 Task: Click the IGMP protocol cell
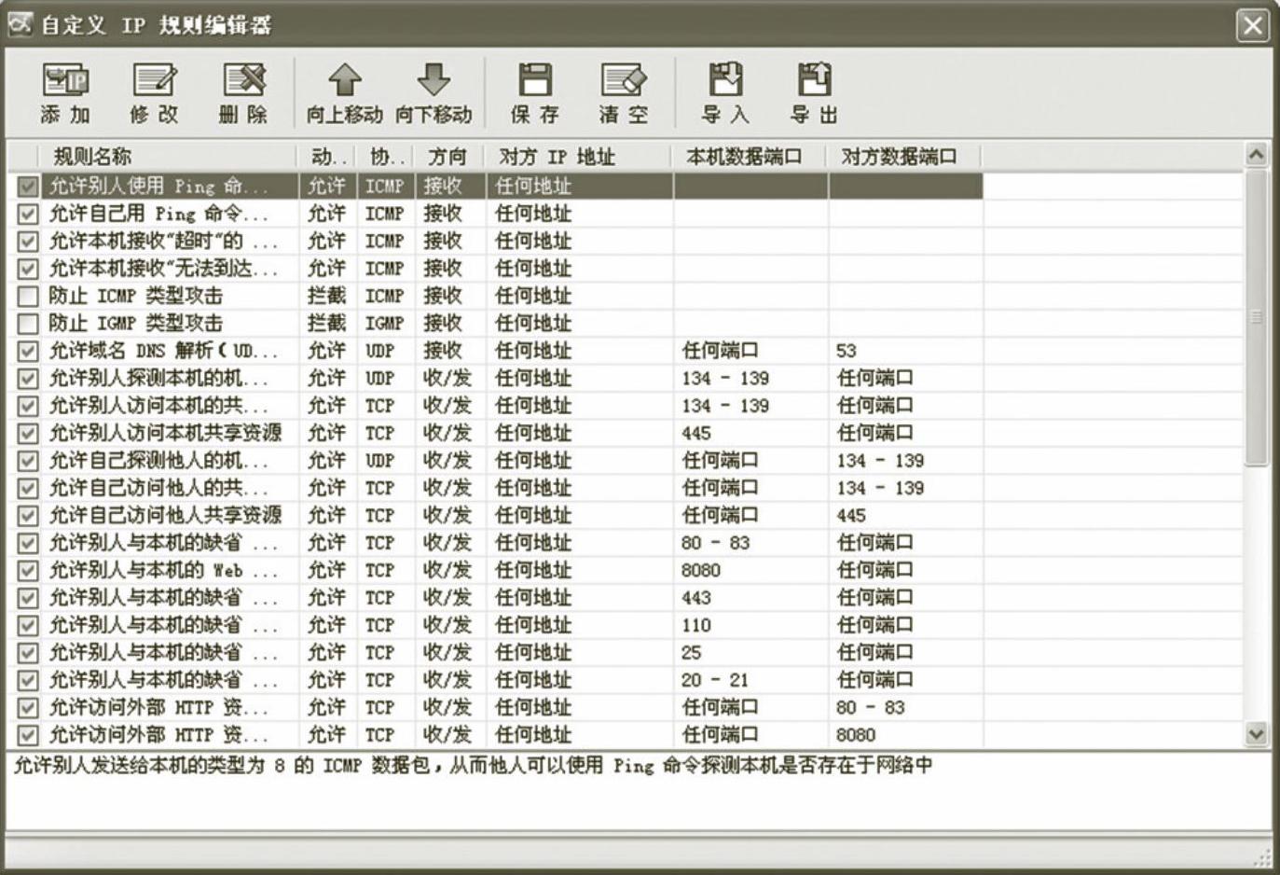[384, 324]
